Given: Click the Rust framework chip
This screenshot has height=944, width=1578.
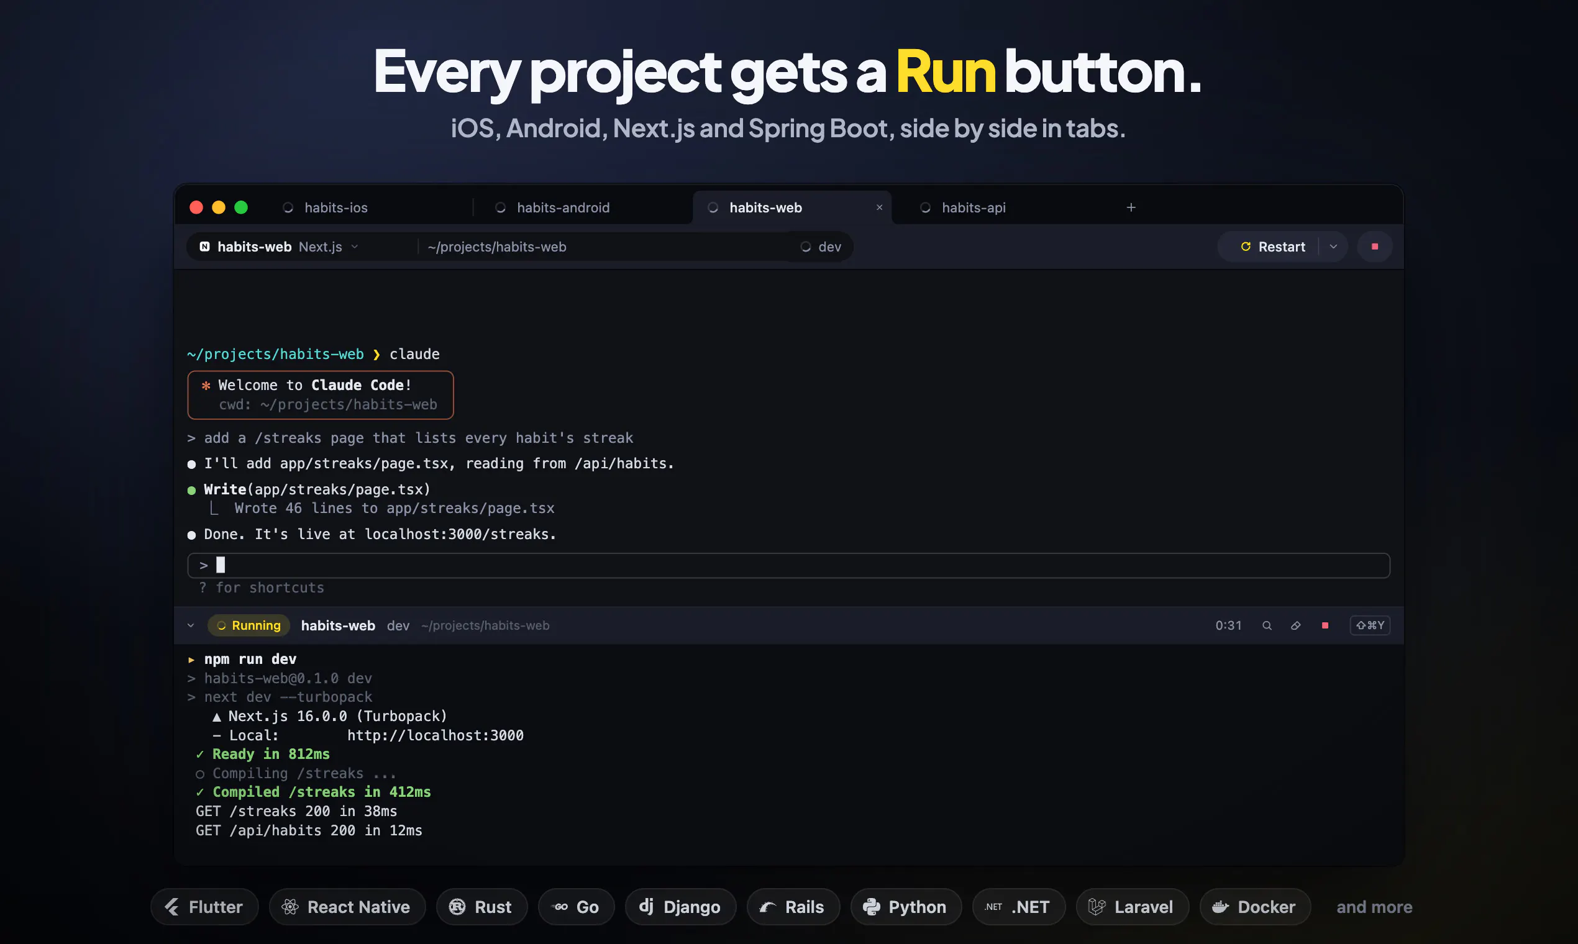Looking at the screenshot, I should click(x=481, y=907).
